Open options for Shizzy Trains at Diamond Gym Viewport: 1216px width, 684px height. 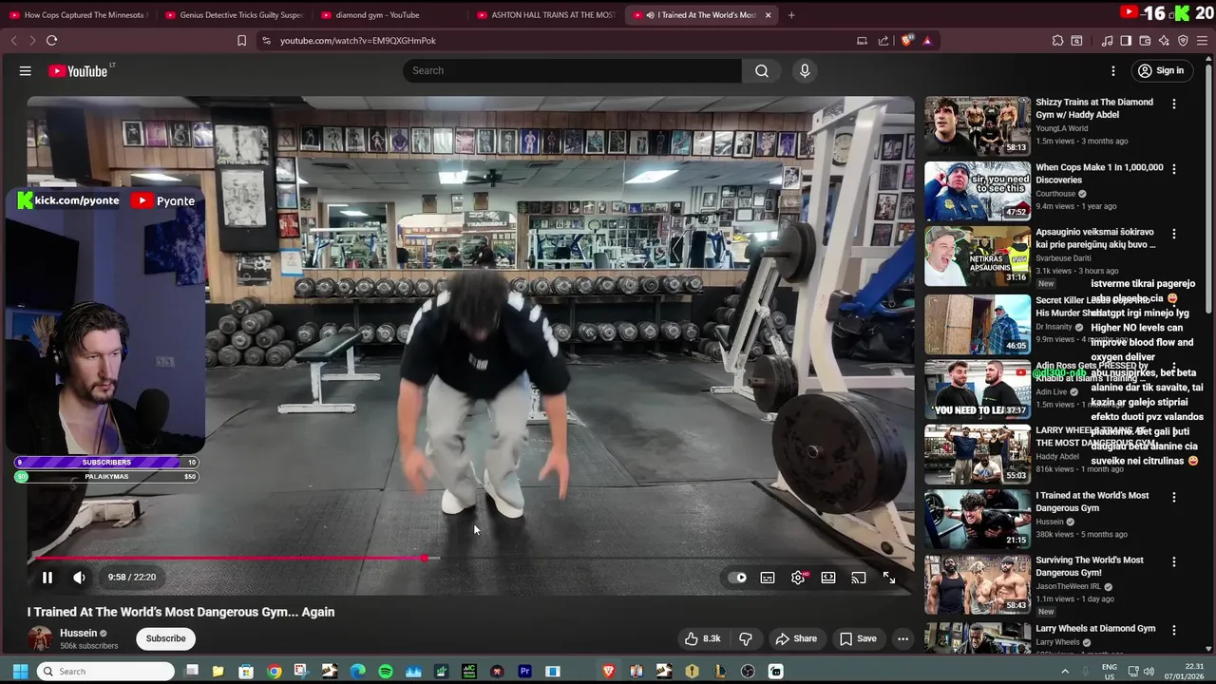tap(1174, 104)
